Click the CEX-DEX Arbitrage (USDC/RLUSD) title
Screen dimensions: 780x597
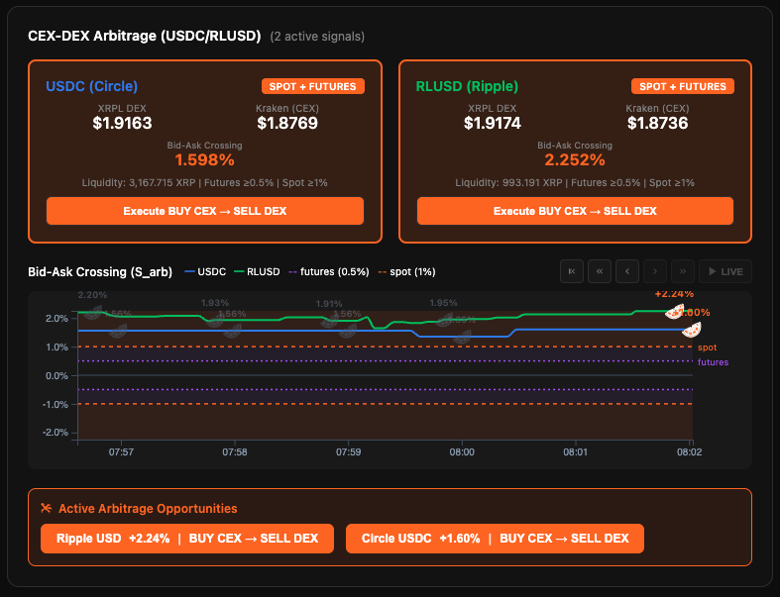(x=145, y=36)
